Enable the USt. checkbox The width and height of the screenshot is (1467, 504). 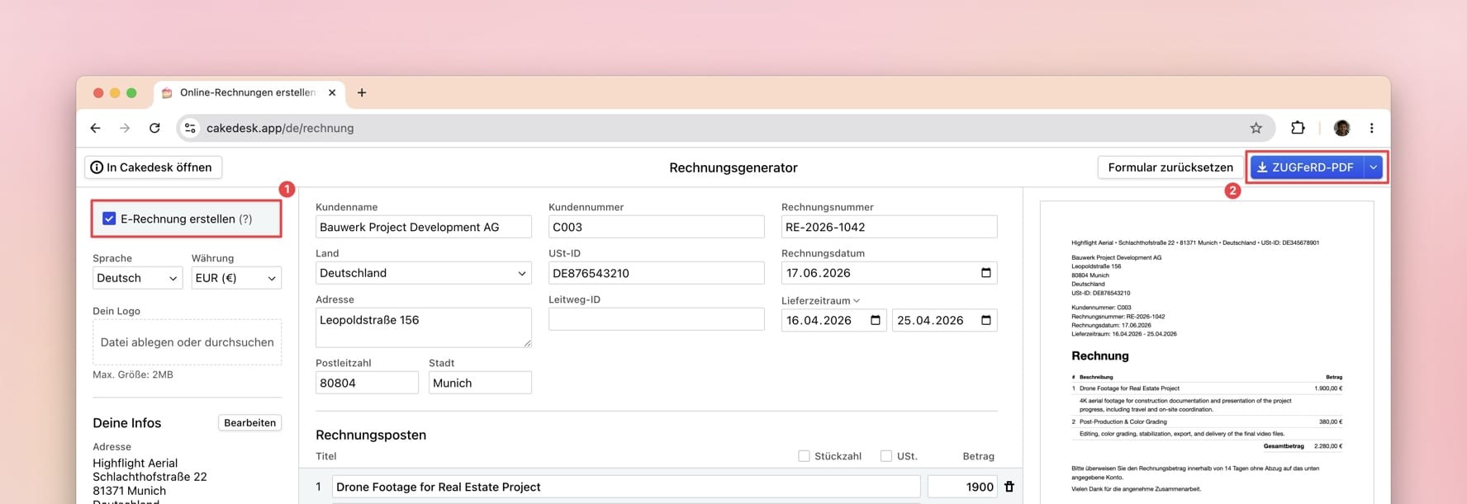click(x=886, y=456)
